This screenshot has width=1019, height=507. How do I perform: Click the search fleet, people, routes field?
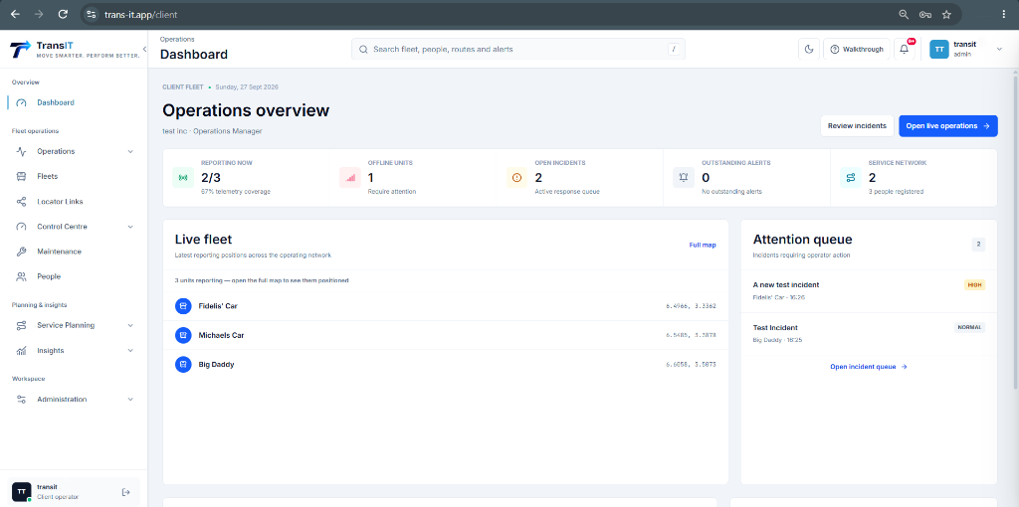pyautogui.click(x=517, y=50)
